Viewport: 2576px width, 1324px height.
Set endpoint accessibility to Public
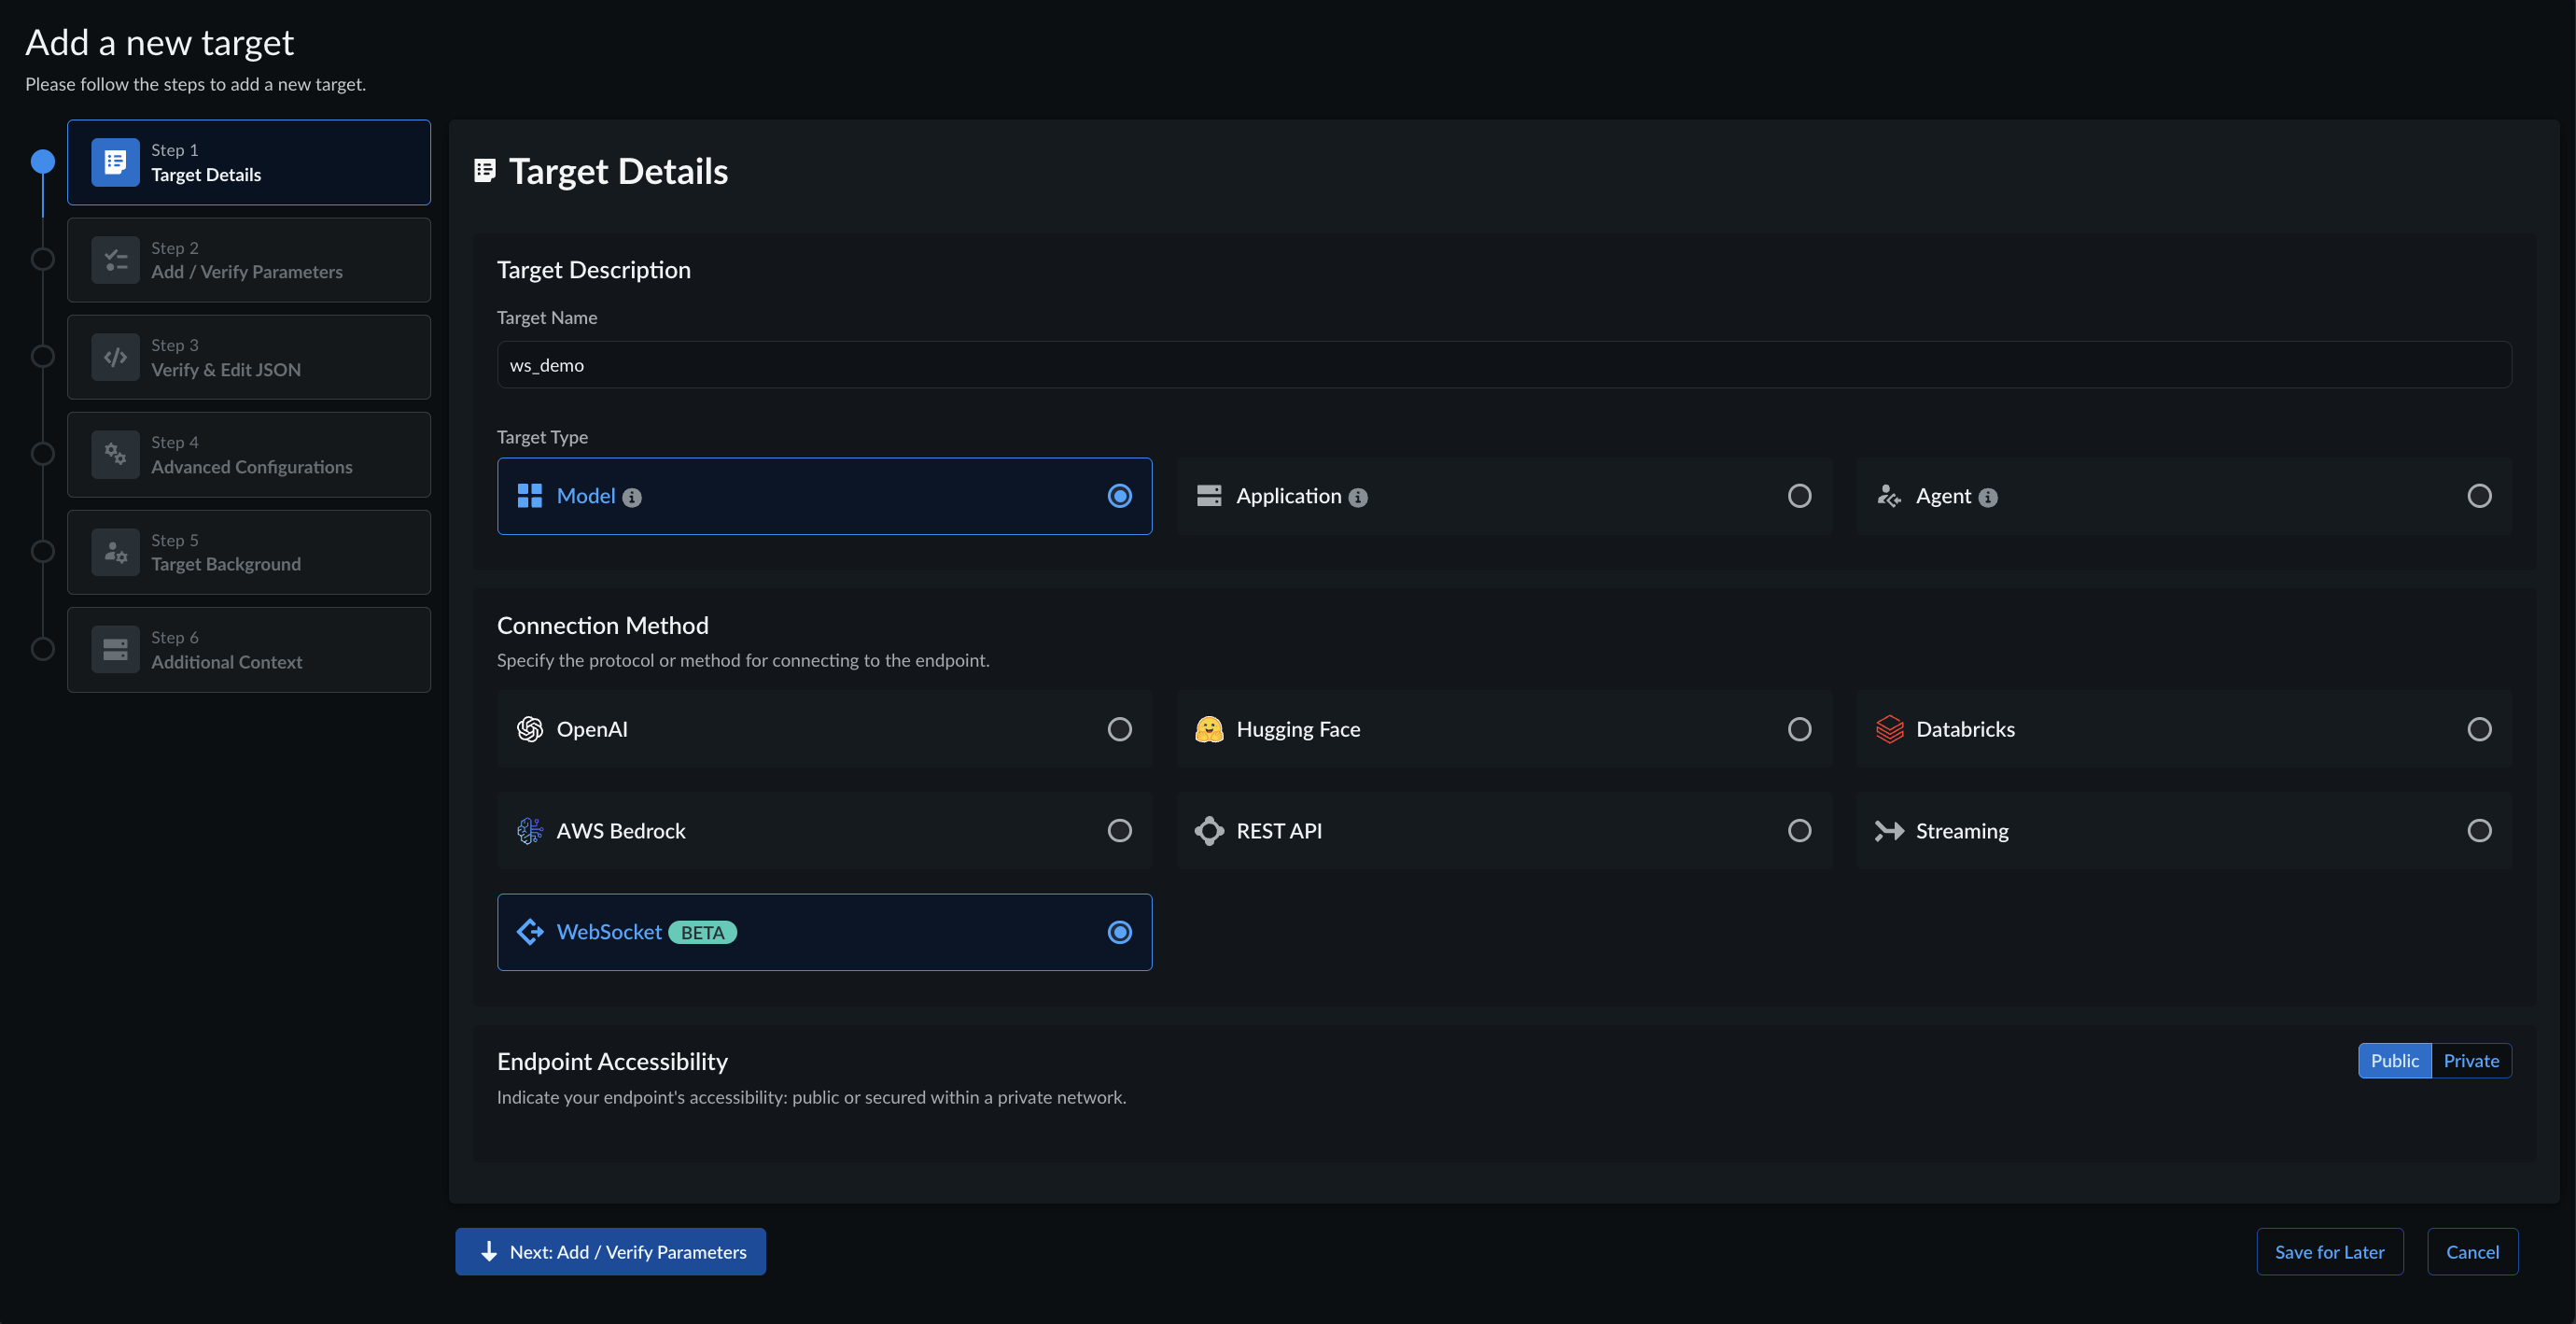coord(2394,1061)
